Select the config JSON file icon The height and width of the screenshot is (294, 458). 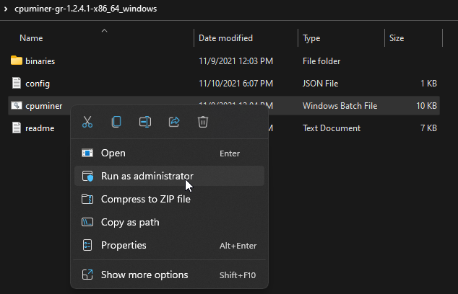point(17,84)
